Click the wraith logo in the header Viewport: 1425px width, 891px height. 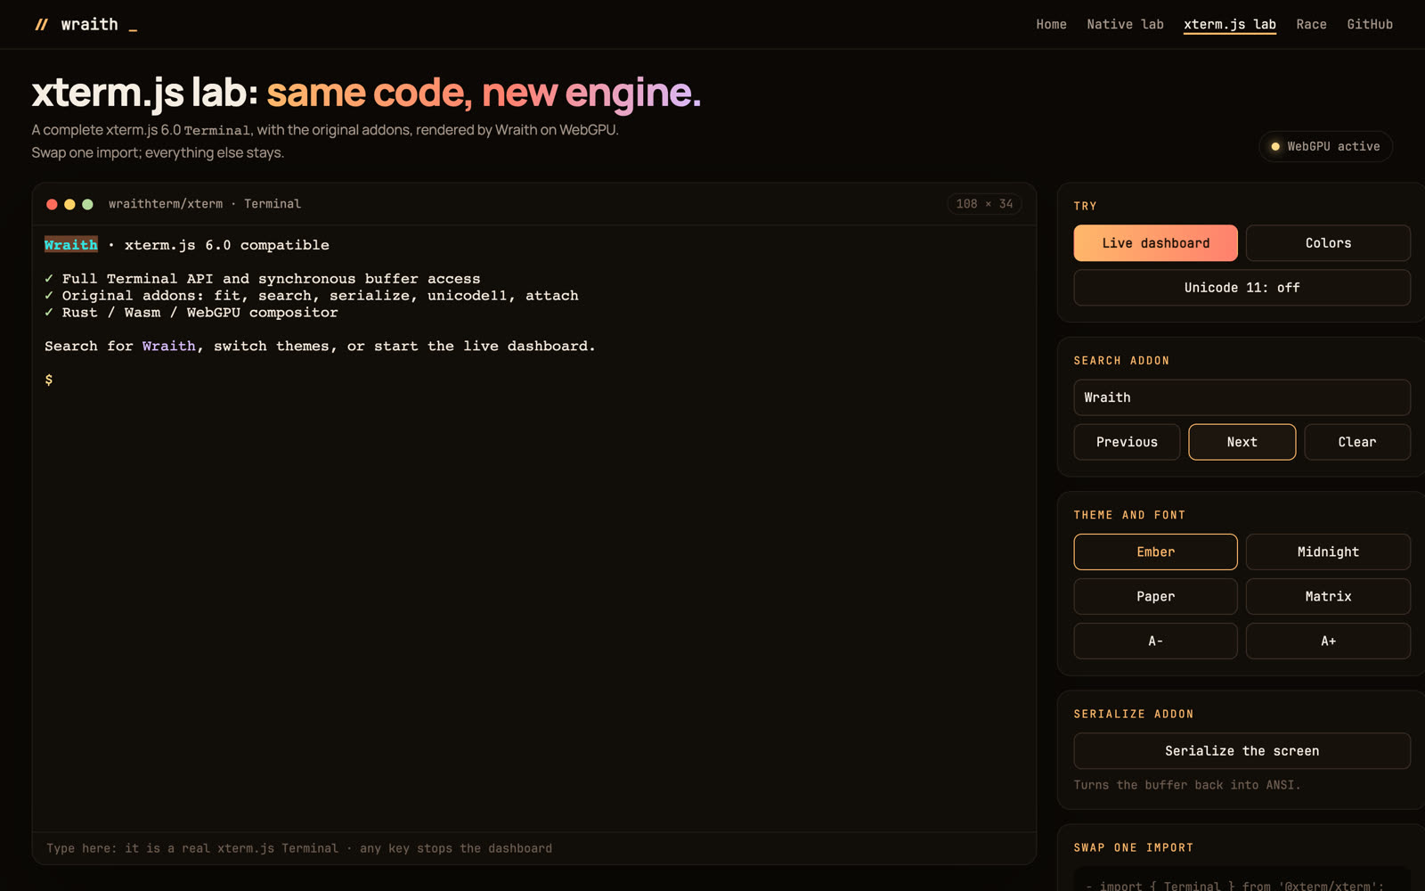[x=85, y=24]
